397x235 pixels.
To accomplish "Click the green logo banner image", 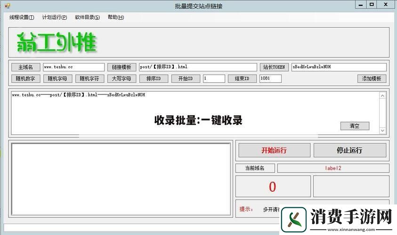I will (57, 43).
